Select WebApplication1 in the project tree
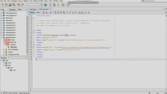 pos(11,23)
